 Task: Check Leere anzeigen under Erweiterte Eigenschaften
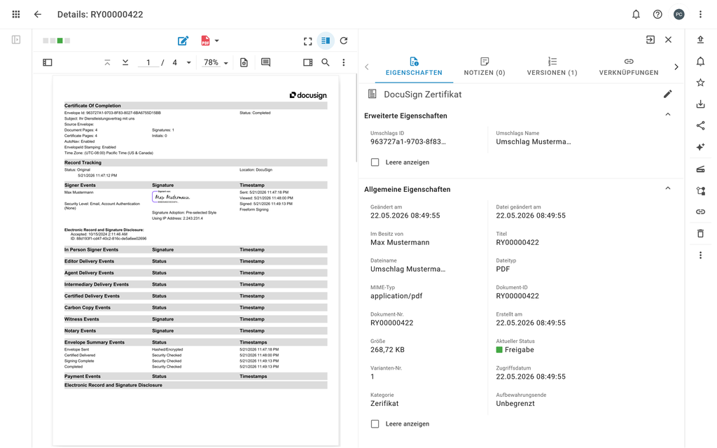click(x=375, y=162)
